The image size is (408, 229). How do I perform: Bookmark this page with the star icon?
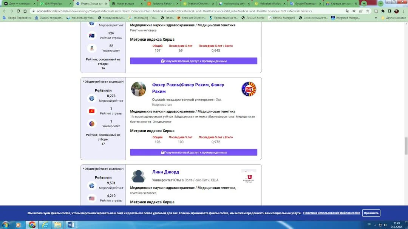coord(368,11)
